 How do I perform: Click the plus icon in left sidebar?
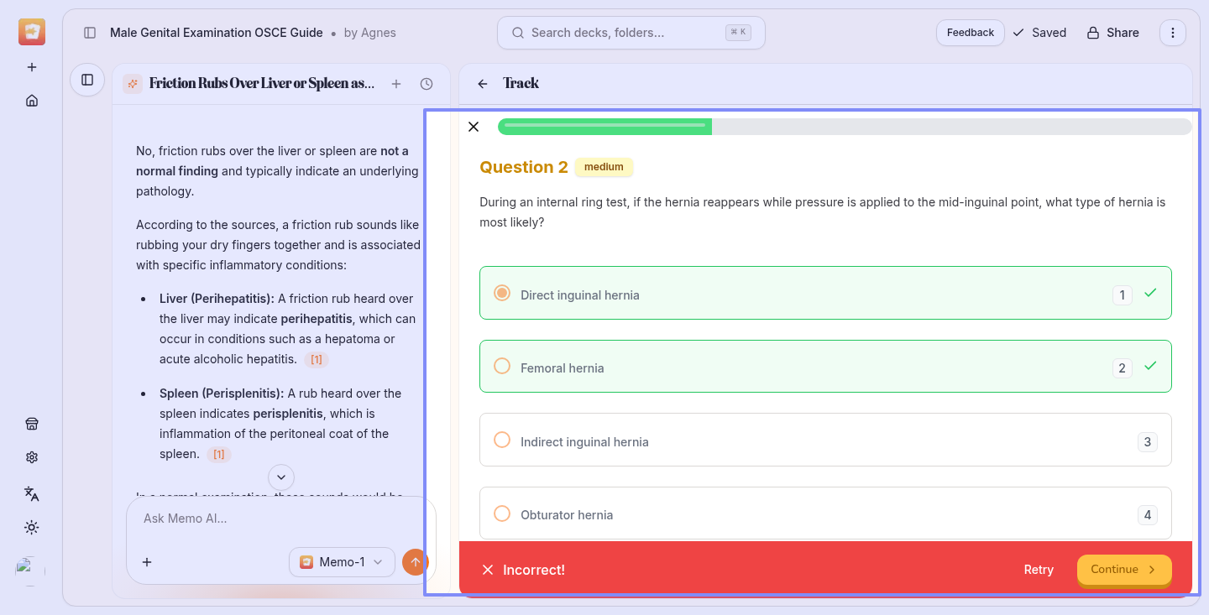click(32, 67)
